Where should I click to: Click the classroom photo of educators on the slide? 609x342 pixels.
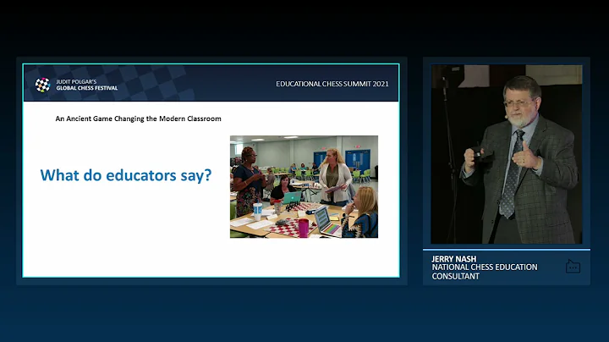304,186
